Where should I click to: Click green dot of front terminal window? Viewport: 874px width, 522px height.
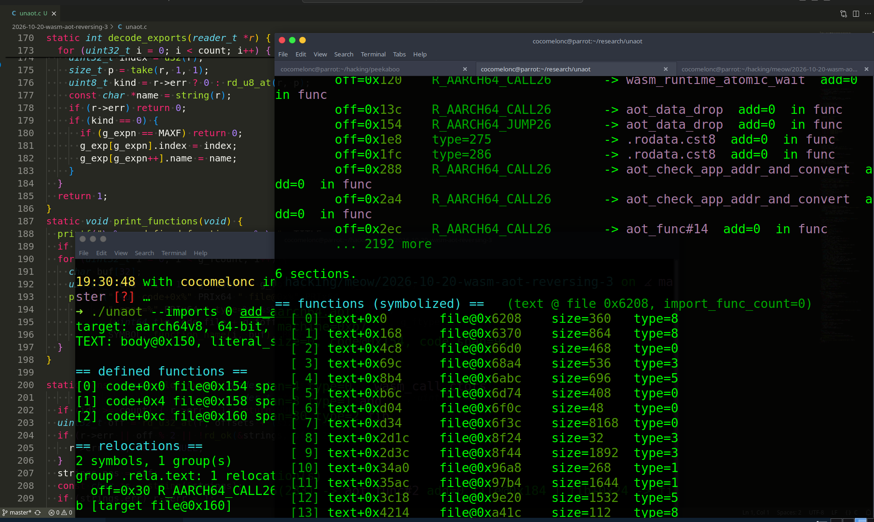292,40
